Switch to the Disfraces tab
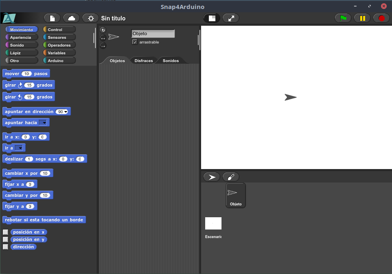This screenshot has height=274, width=392. click(x=144, y=60)
